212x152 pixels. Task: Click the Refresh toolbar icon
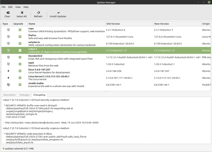(x=38, y=13)
